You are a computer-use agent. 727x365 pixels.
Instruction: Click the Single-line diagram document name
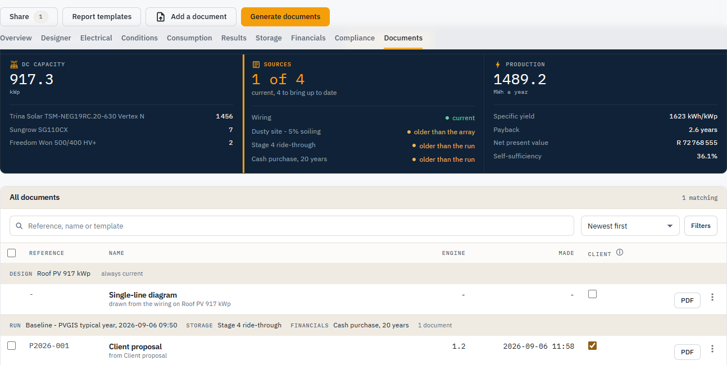click(x=143, y=295)
